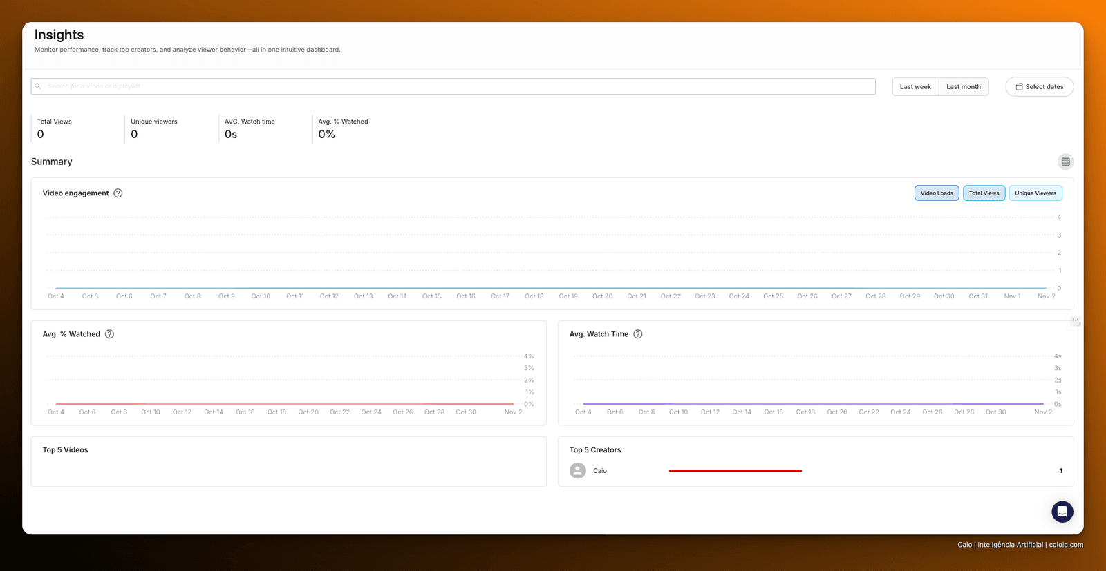This screenshot has height=571, width=1106.
Task: Click the magnifier icon in the search bar
Action: coord(38,86)
